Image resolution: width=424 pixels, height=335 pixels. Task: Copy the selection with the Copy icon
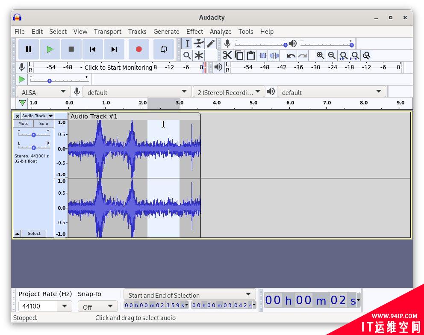point(239,56)
